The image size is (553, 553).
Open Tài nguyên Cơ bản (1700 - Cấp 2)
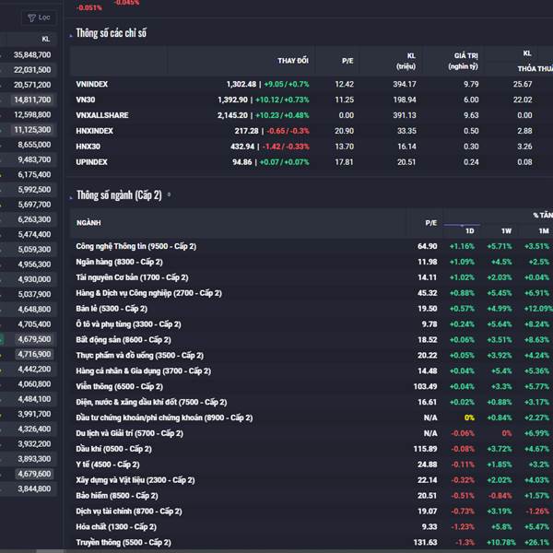tap(132, 277)
